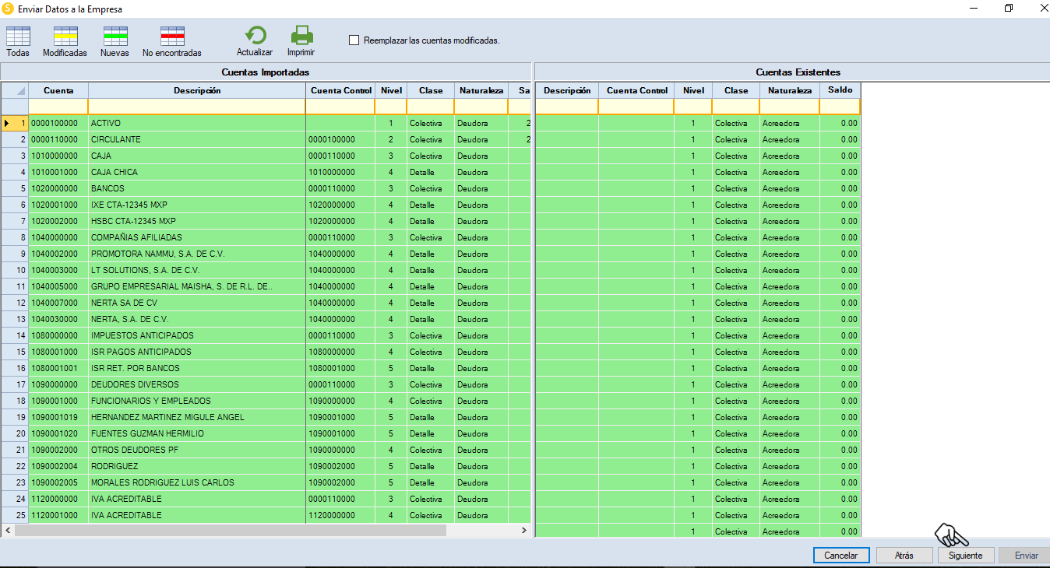Print the list with Imprimir icon
This screenshot has height=568, width=1050.
pyautogui.click(x=301, y=37)
